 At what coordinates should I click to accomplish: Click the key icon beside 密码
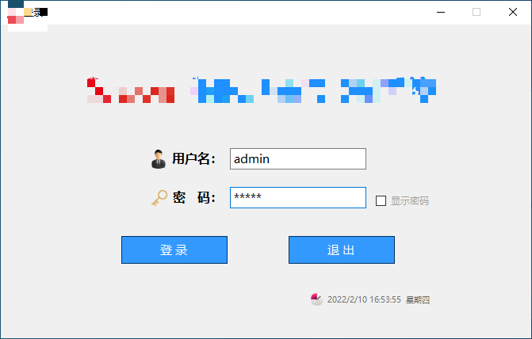159,198
